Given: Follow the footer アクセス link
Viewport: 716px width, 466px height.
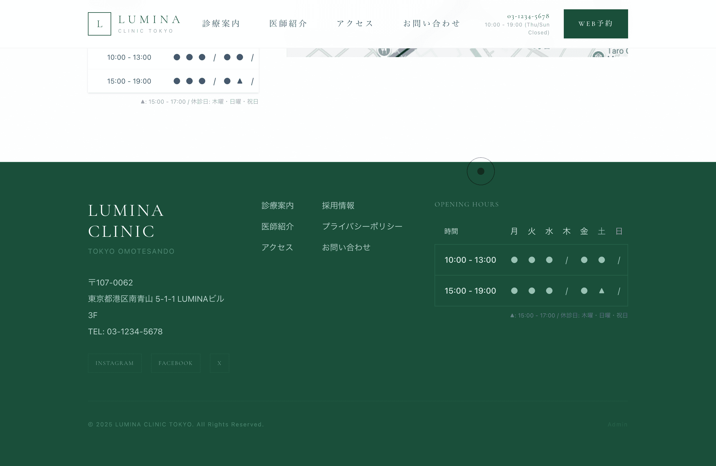Looking at the screenshot, I should coord(277,247).
